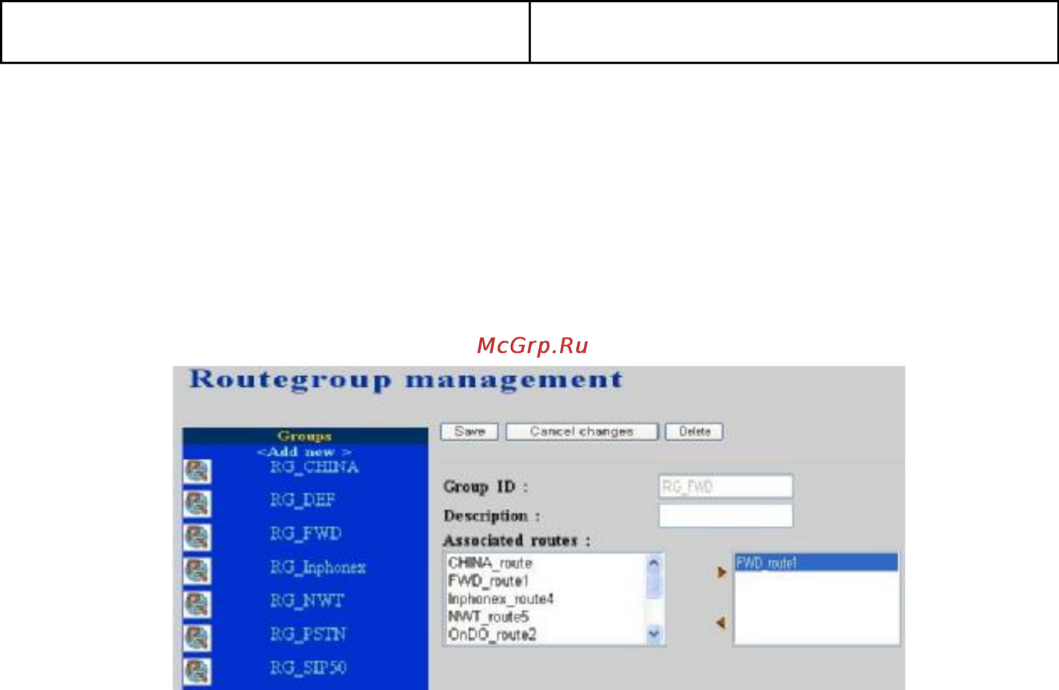Screen dimensions: 1059x690
Task: Open the RG_Inphonex group
Action: [318, 567]
